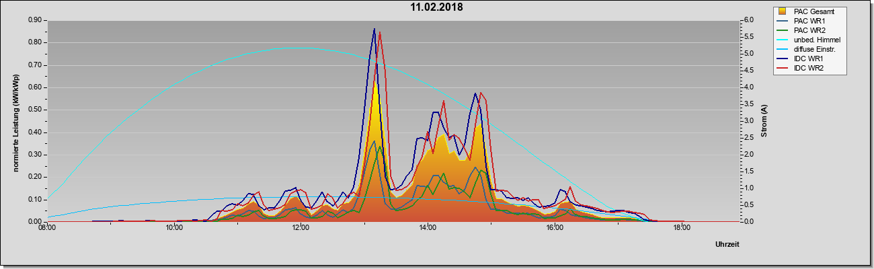
Task: Click the Strom (A) axis title
Action: coord(764,121)
